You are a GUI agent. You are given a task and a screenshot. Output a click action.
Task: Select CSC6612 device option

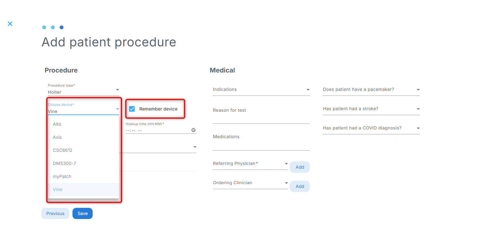coord(83,150)
